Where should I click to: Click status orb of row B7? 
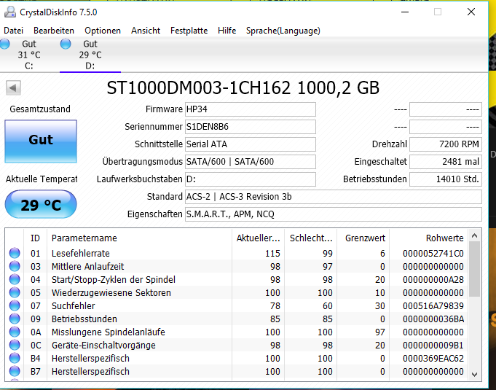tap(15, 371)
